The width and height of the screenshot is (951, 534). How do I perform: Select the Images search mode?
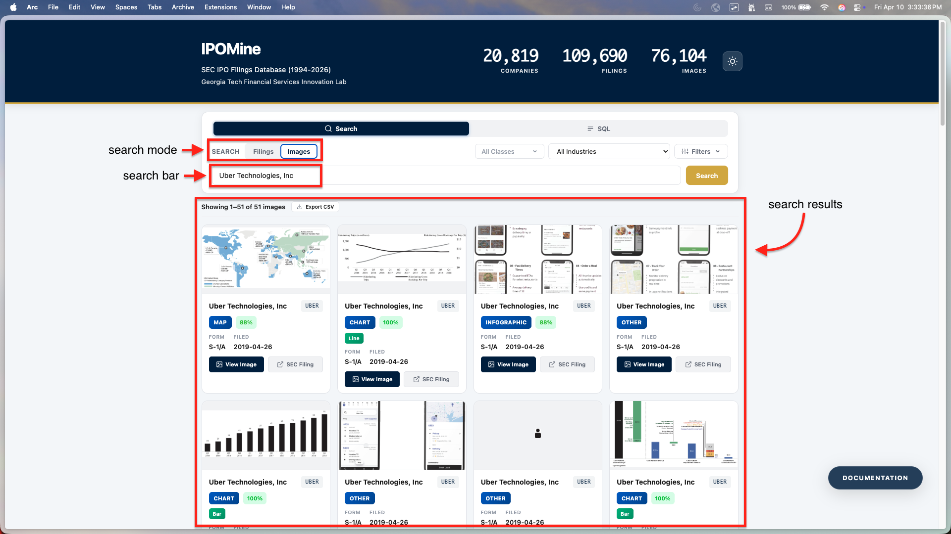[299, 151]
